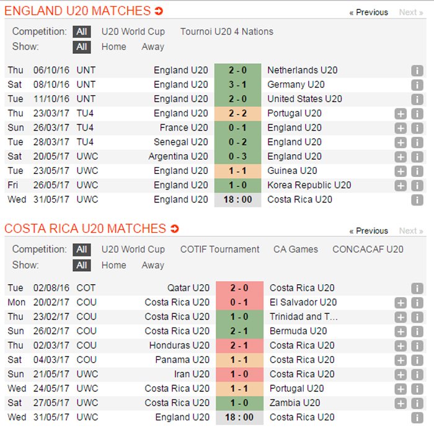This screenshot has height=434, width=434.
Task: Go to Previous England U20 matches
Action: (x=369, y=12)
